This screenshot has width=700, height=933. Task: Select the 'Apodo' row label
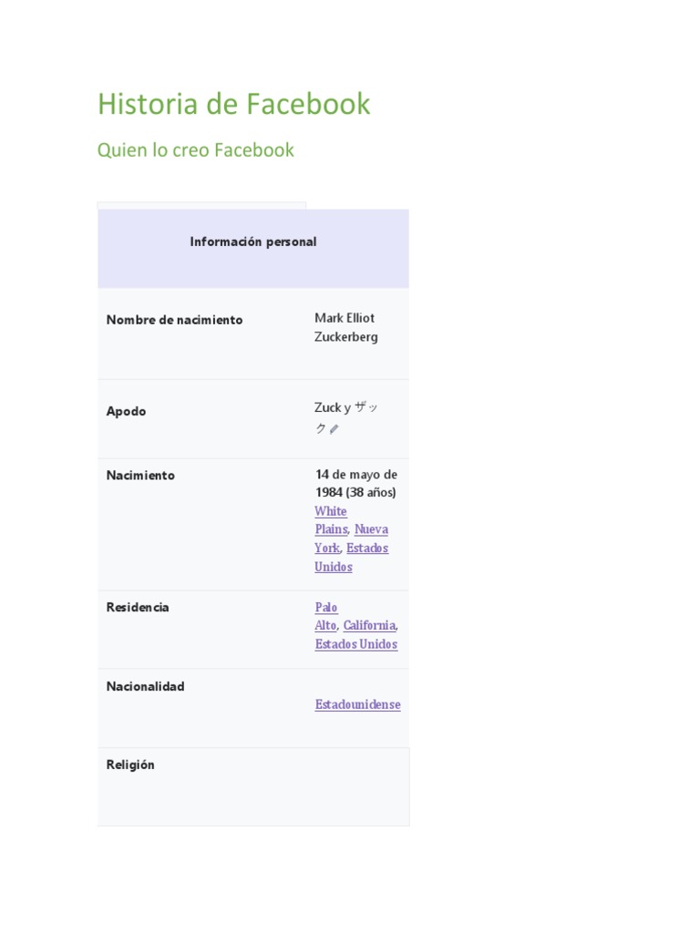[126, 411]
